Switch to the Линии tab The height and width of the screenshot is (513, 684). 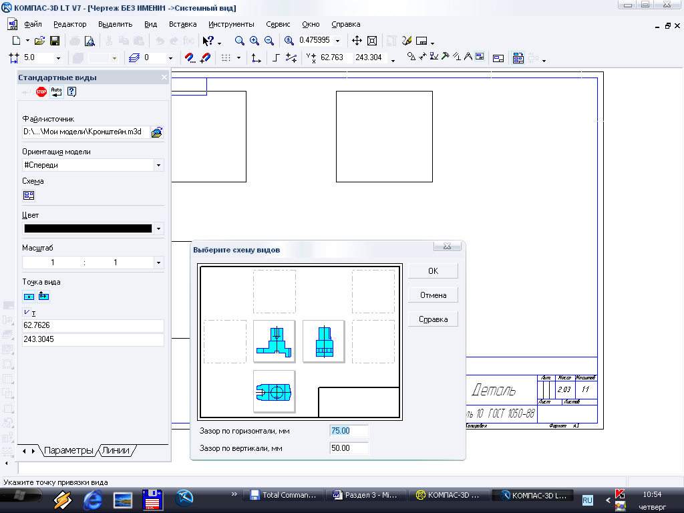click(116, 451)
